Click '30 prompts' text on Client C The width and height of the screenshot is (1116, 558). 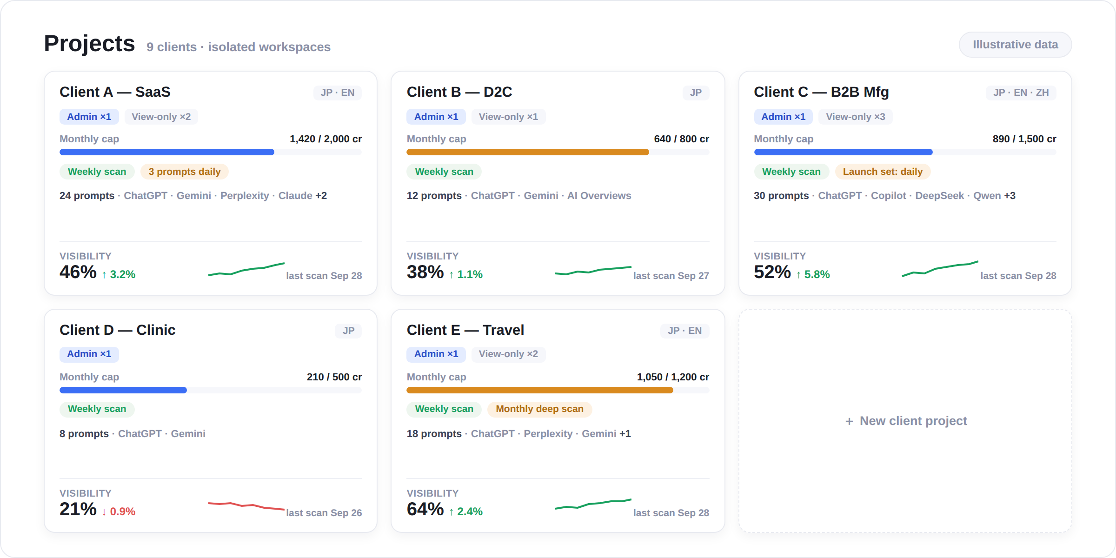(781, 196)
